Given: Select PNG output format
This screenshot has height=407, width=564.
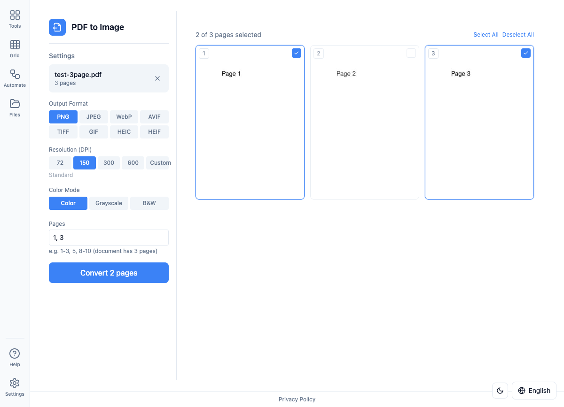Looking at the screenshot, I should (x=63, y=117).
